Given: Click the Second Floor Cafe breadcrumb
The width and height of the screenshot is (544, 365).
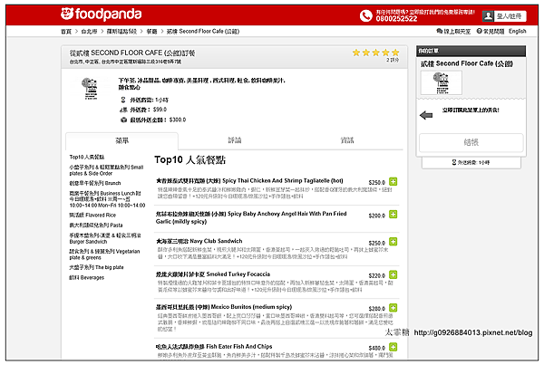Looking at the screenshot, I should pyautogui.click(x=202, y=31).
